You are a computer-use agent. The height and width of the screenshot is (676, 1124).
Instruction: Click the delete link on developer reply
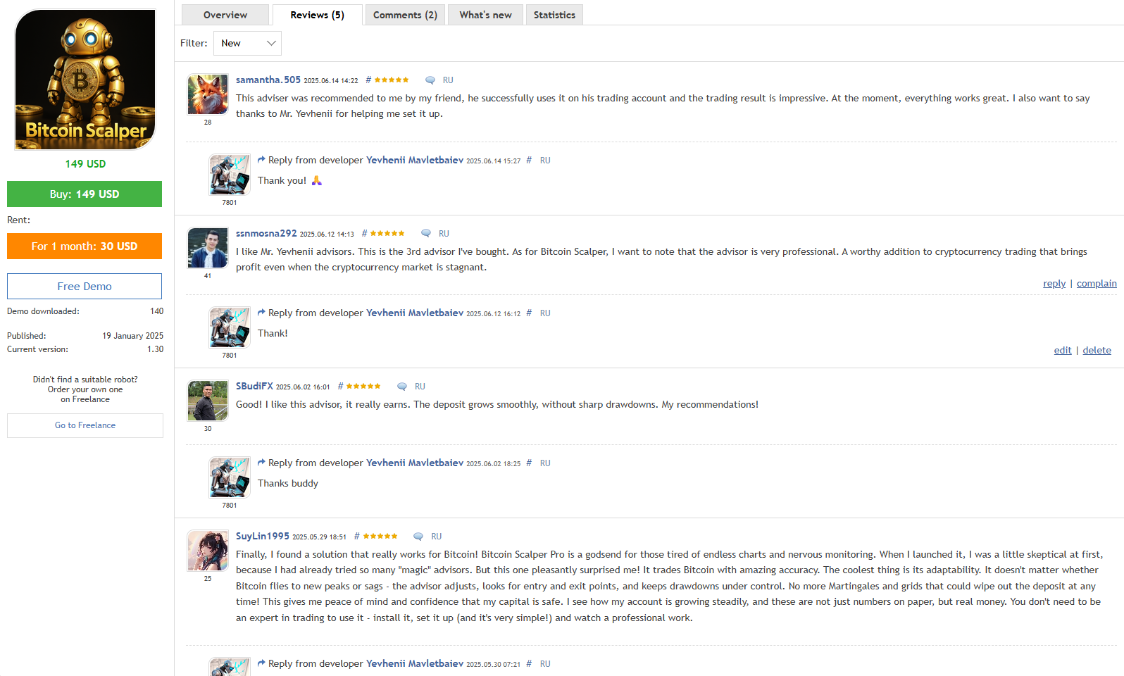point(1097,351)
